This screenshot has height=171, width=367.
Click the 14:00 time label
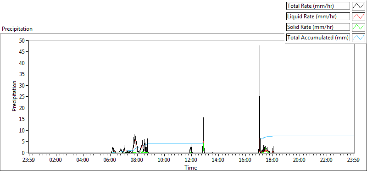tap(218, 160)
